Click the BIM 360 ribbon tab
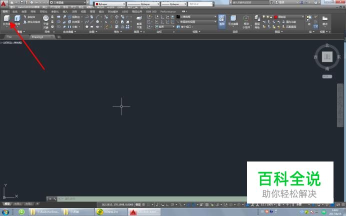Viewport: 346px width, 216px height. point(151,11)
